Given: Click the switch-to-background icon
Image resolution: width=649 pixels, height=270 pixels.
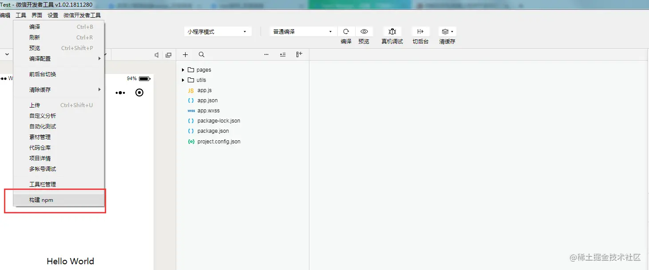Looking at the screenshot, I should pyautogui.click(x=420, y=31).
